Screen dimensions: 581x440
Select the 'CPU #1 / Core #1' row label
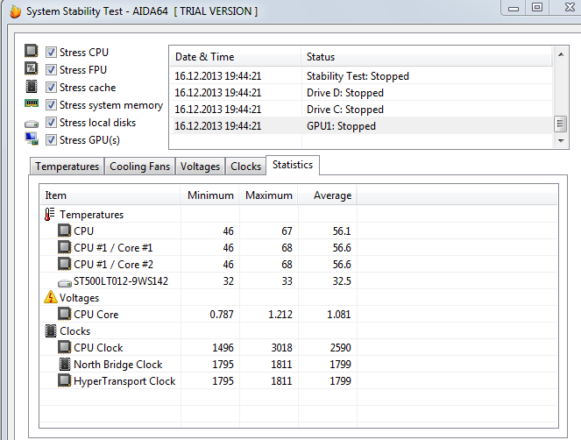tap(113, 248)
